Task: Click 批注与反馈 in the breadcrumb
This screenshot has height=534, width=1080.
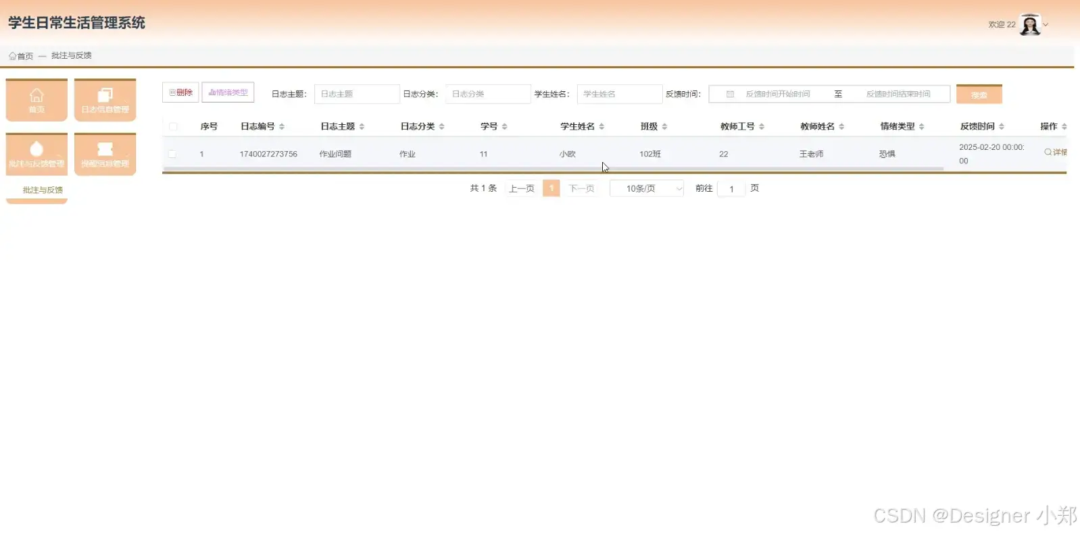Action: click(x=71, y=55)
